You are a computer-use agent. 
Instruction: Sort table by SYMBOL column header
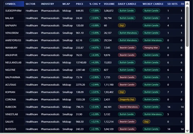(x=11, y=4)
